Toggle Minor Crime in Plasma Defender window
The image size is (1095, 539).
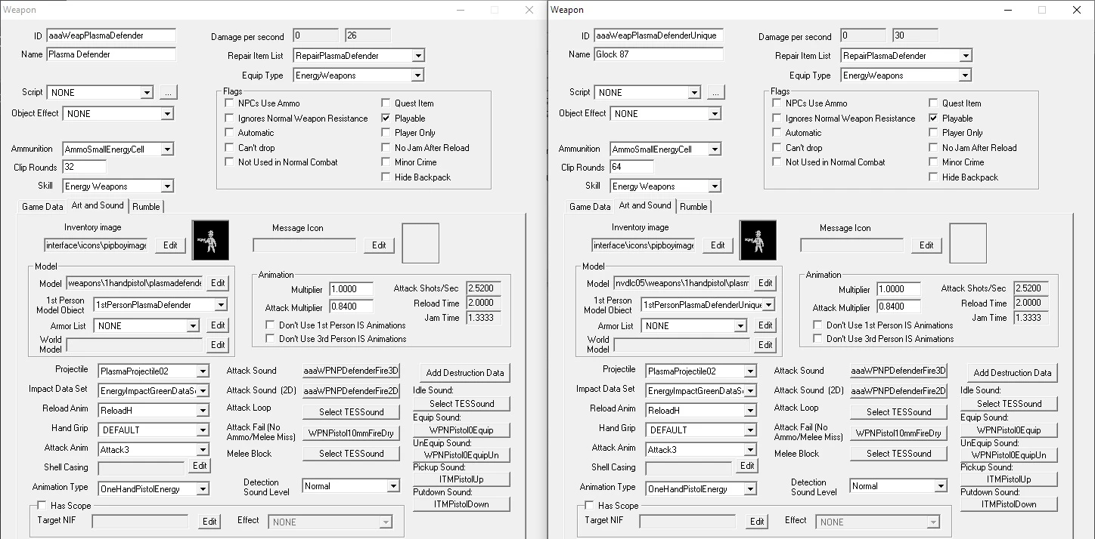386,162
